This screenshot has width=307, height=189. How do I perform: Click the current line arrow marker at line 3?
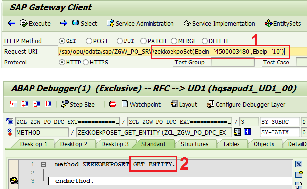coord(14,181)
